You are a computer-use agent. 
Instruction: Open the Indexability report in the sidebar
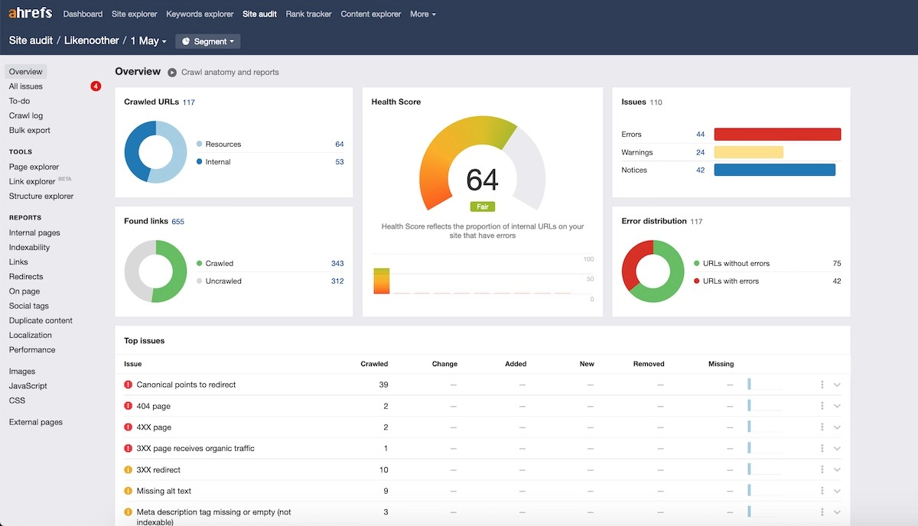click(x=29, y=247)
